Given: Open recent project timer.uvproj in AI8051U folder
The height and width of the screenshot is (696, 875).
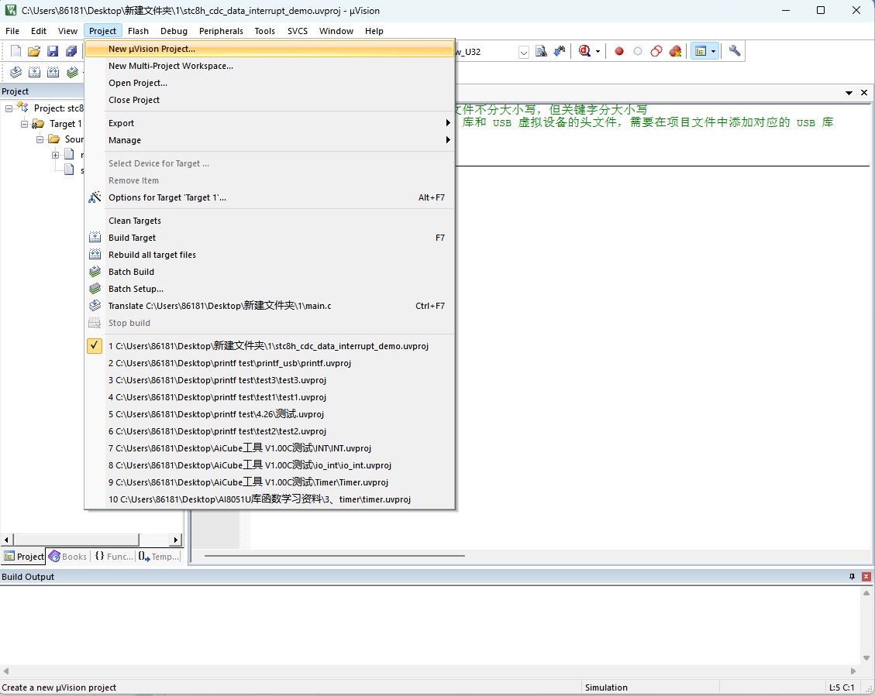Looking at the screenshot, I should [x=270, y=499].
